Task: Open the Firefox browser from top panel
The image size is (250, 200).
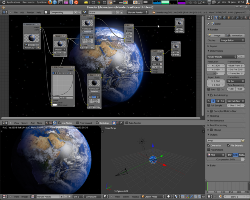Action: [50, 2]
